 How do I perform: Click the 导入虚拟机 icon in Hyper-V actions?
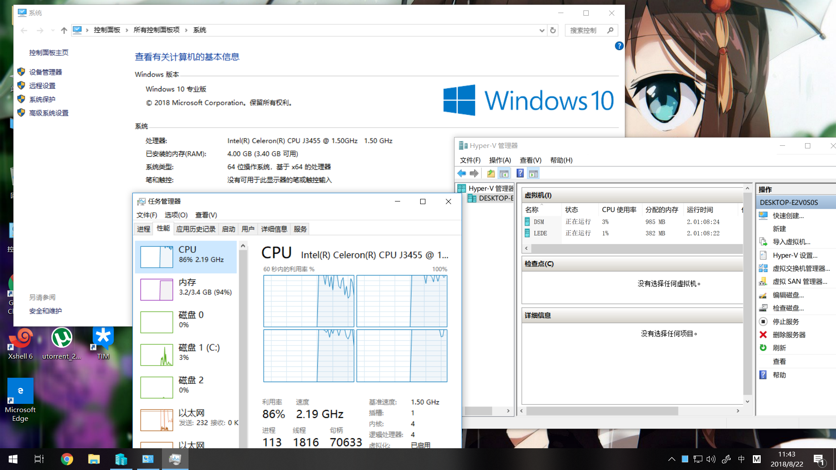click(x=763, y=242)
